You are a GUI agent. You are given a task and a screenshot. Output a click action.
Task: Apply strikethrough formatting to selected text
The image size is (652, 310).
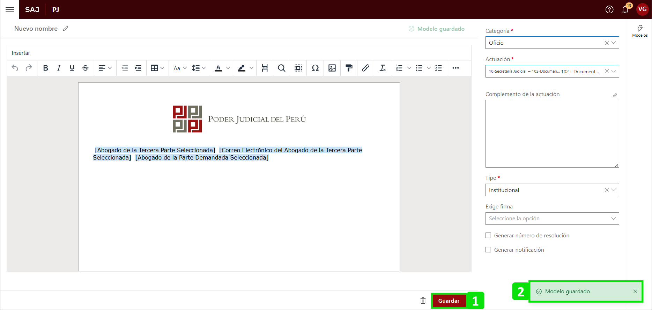(x=85, y=68)
